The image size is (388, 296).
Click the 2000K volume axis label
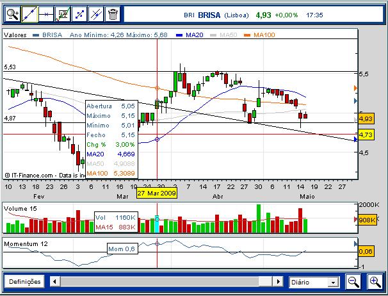tap(369, 205)
